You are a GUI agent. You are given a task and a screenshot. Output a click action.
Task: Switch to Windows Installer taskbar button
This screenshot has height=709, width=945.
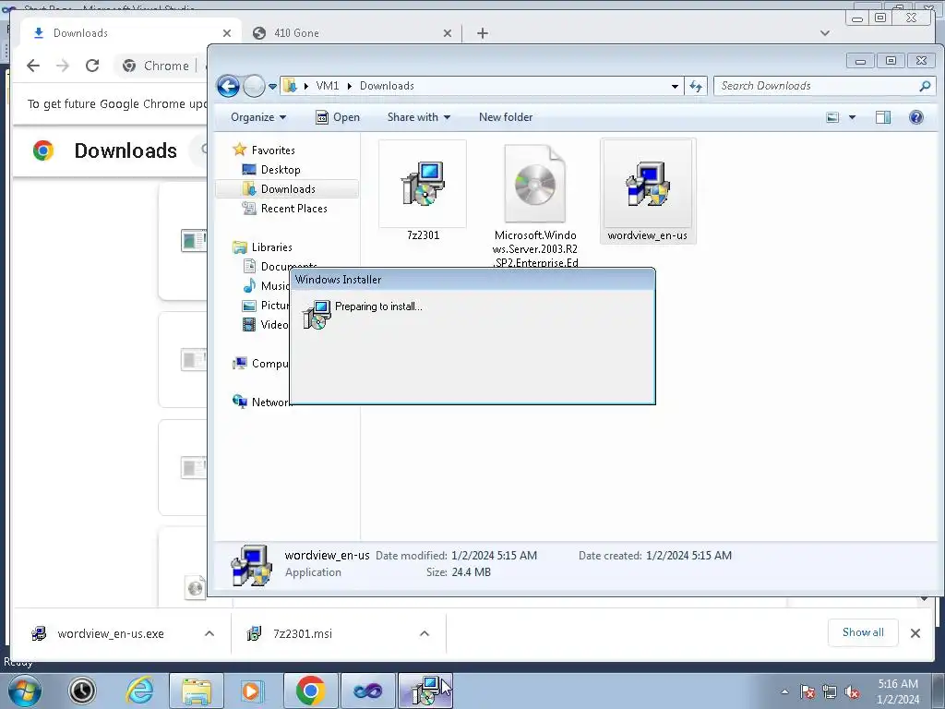[425, 691]
